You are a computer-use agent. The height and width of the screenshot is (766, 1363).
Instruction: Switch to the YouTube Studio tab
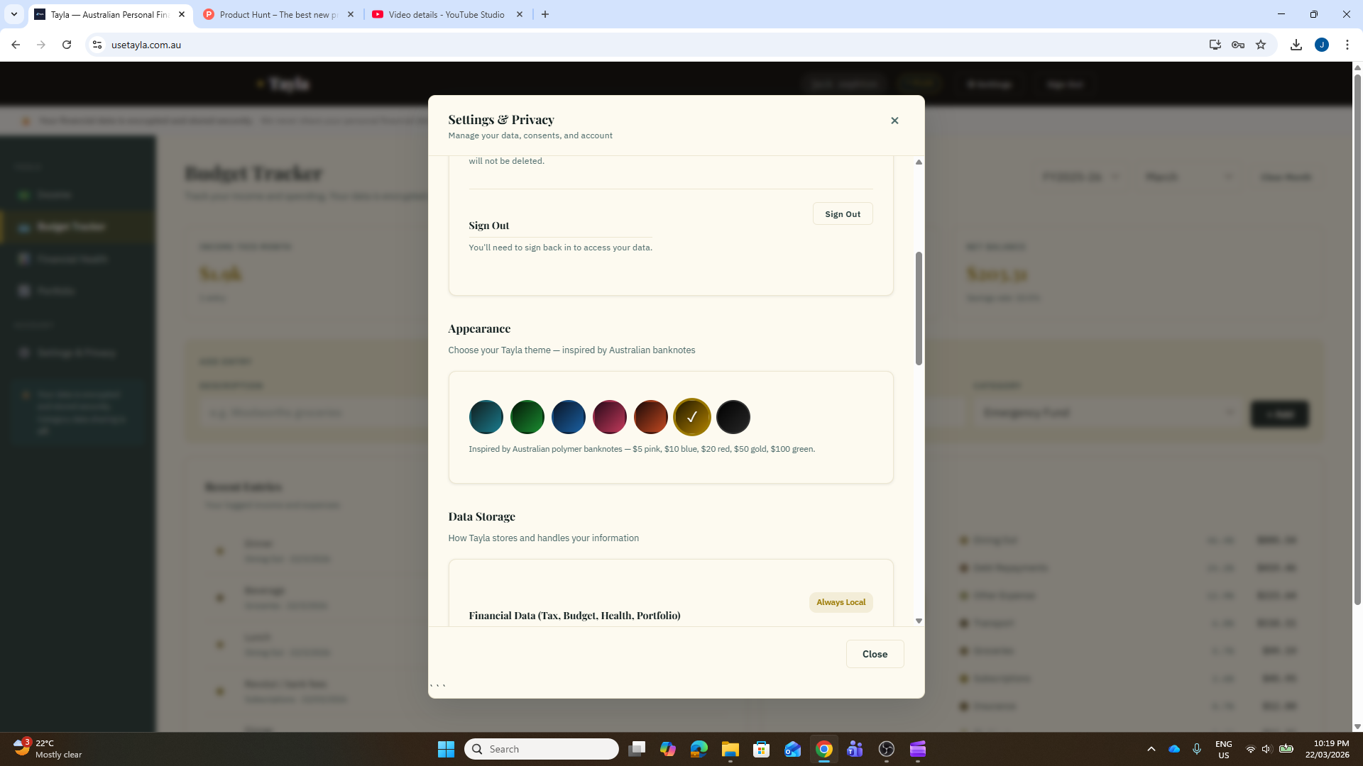pyautogui.click(x=446, y=14)
